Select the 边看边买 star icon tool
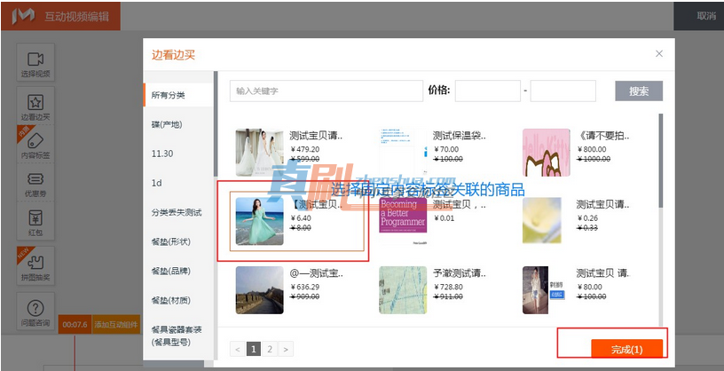The width and height of the screenshot is (724, 371). point(35,106)
